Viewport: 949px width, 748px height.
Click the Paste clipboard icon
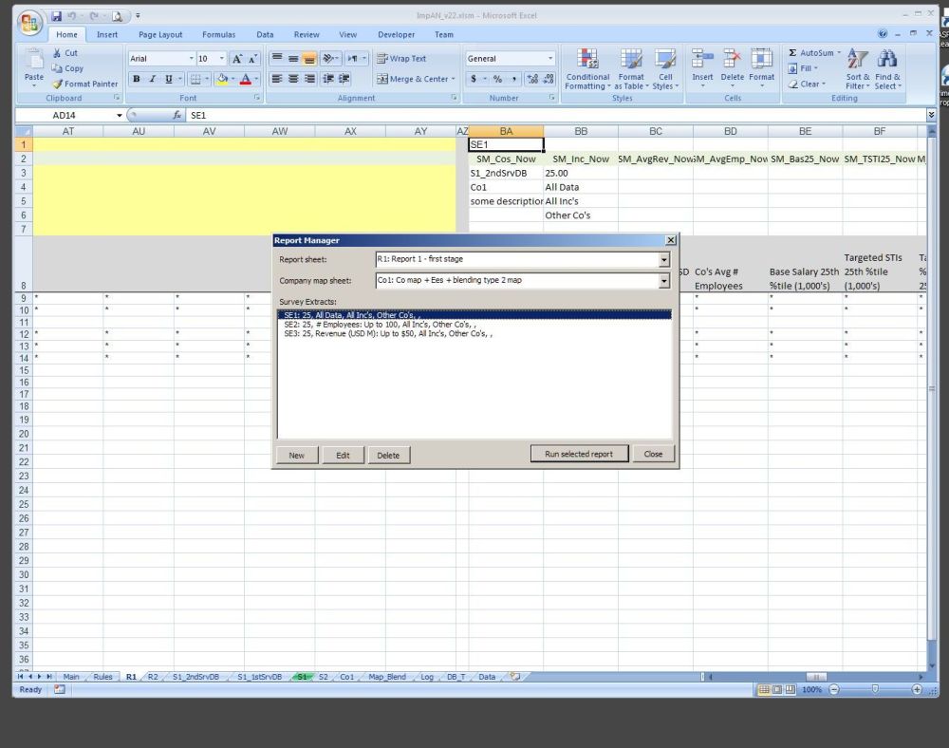tap(34, 60)
